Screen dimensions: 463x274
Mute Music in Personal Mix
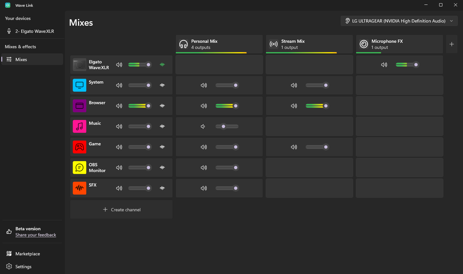click(203, 126)
